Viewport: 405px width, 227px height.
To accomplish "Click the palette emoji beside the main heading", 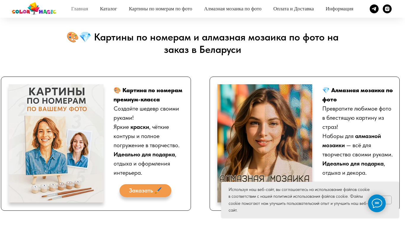I will click(72, 37).
